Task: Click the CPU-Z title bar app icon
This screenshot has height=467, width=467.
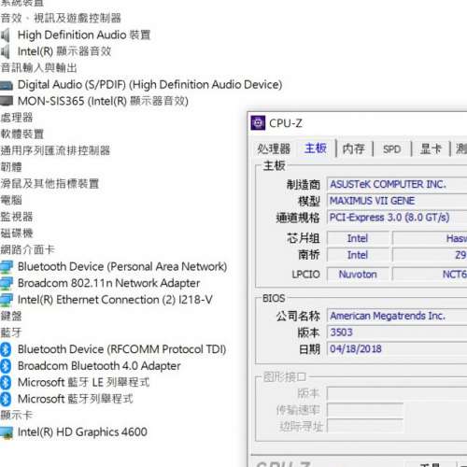Action: 258,123
